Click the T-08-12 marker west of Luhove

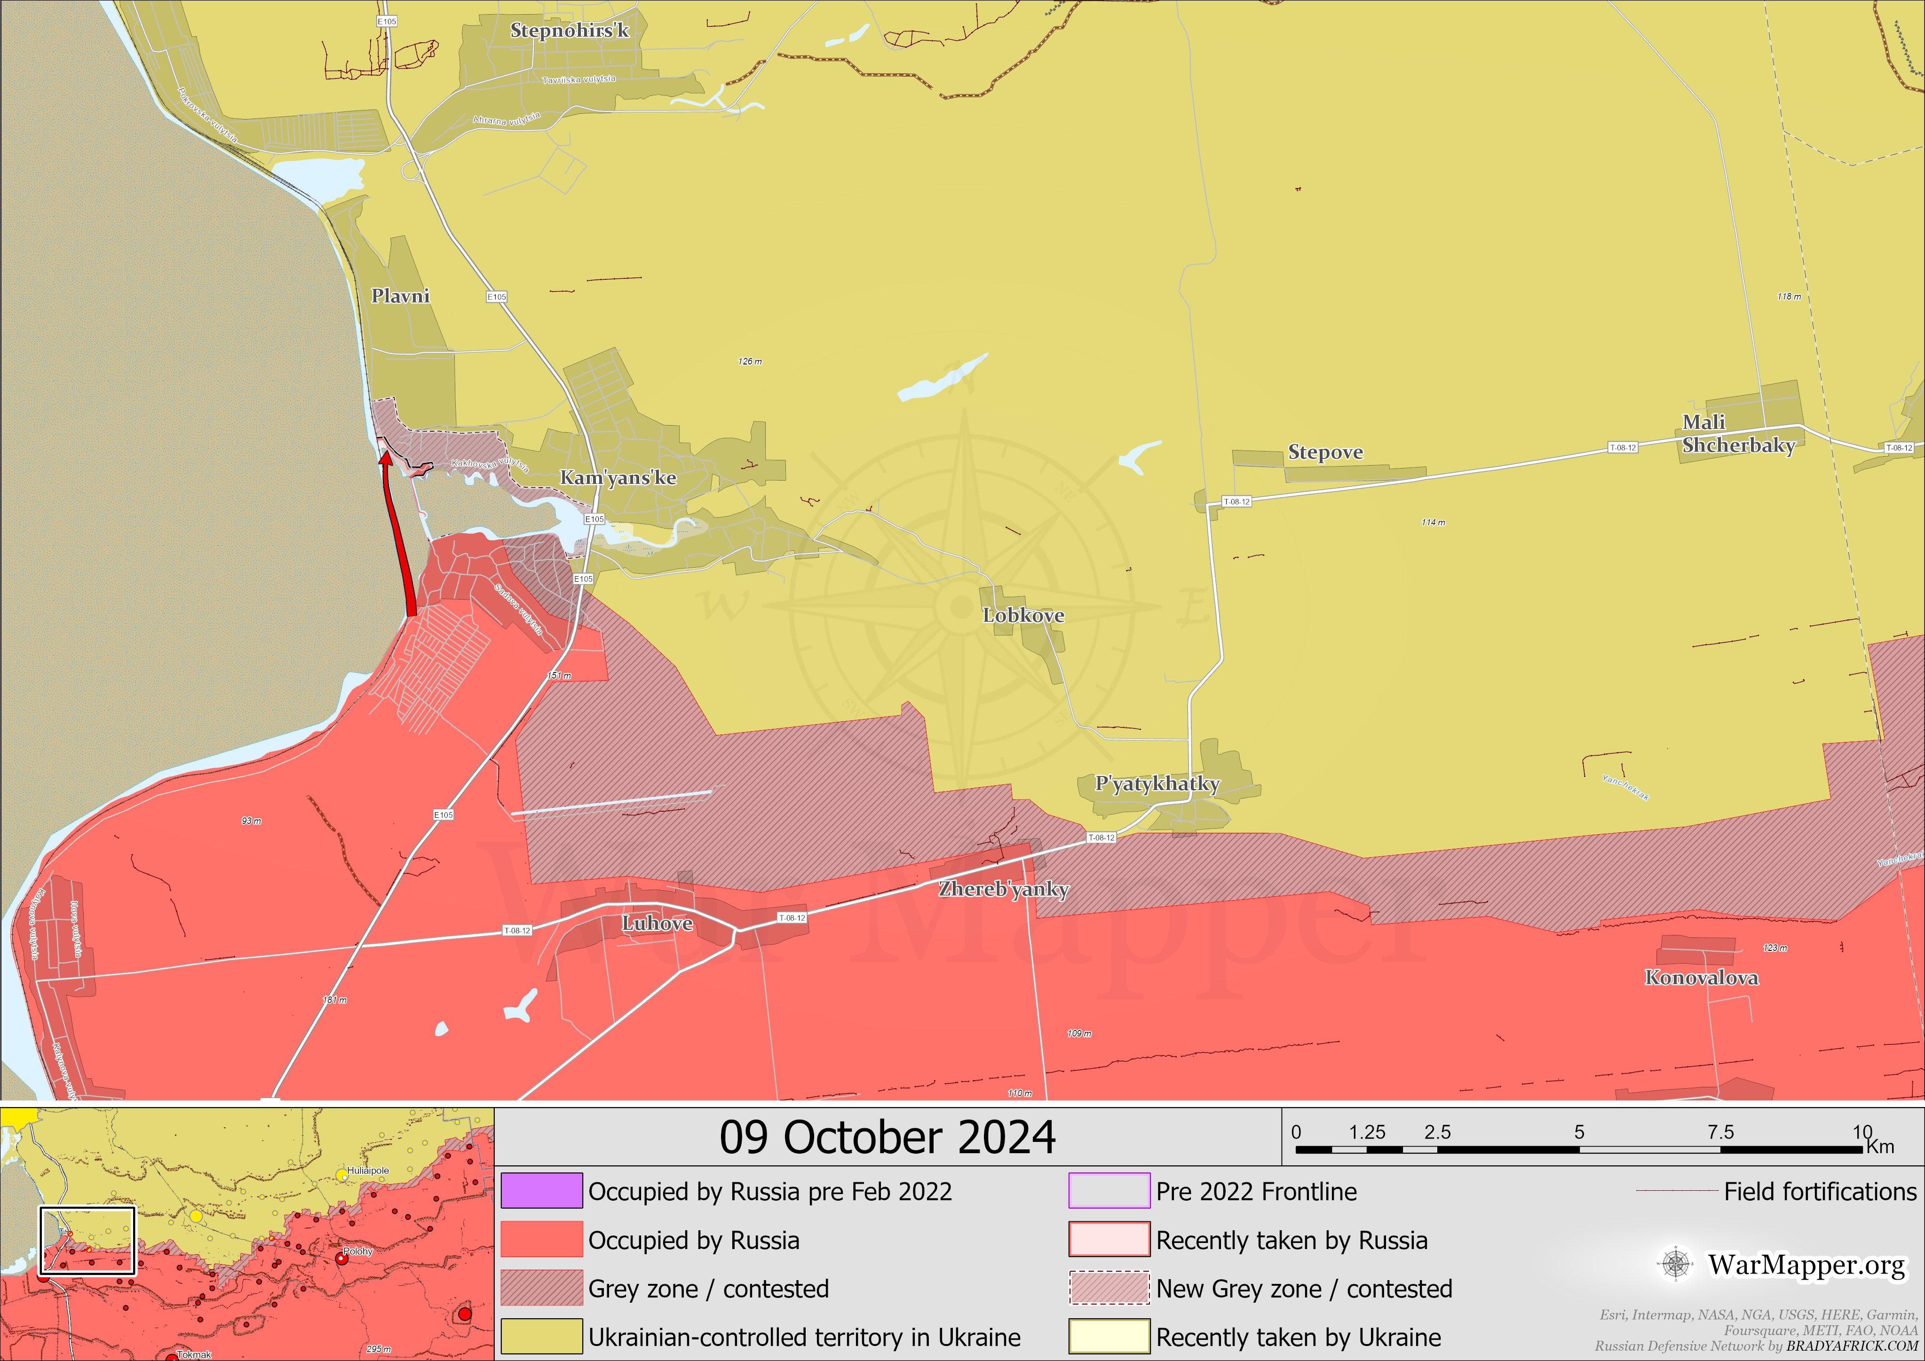point(516,931)
